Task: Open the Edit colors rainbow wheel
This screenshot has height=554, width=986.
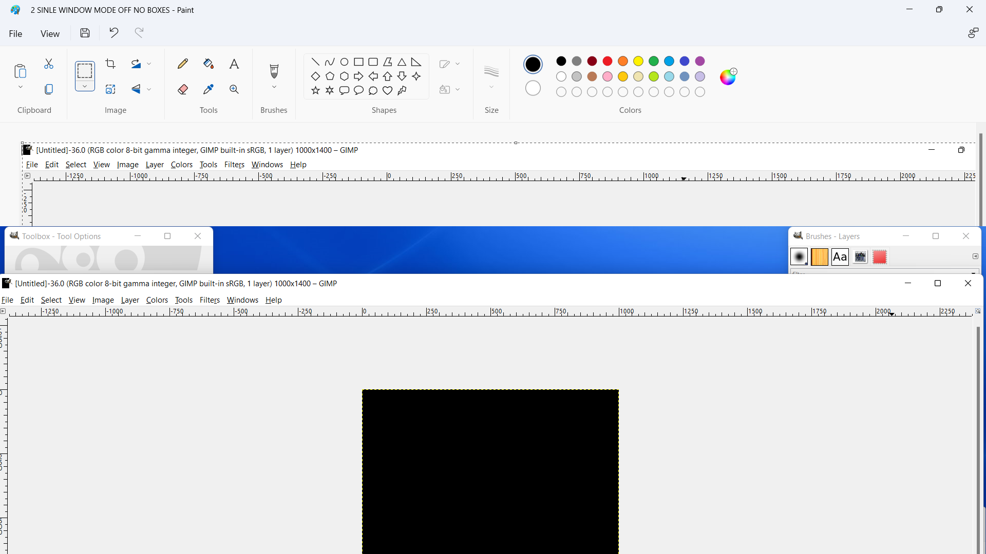Action: coord(728,76)
